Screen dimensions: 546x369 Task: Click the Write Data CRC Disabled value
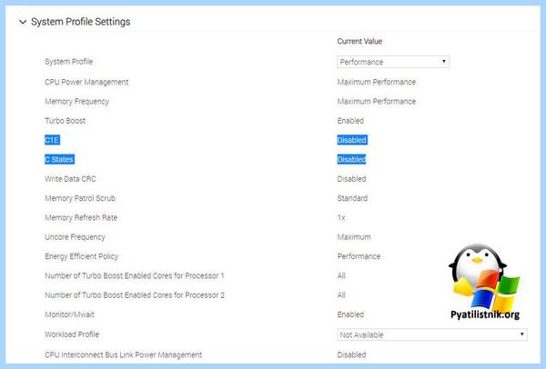click(351, 179)
